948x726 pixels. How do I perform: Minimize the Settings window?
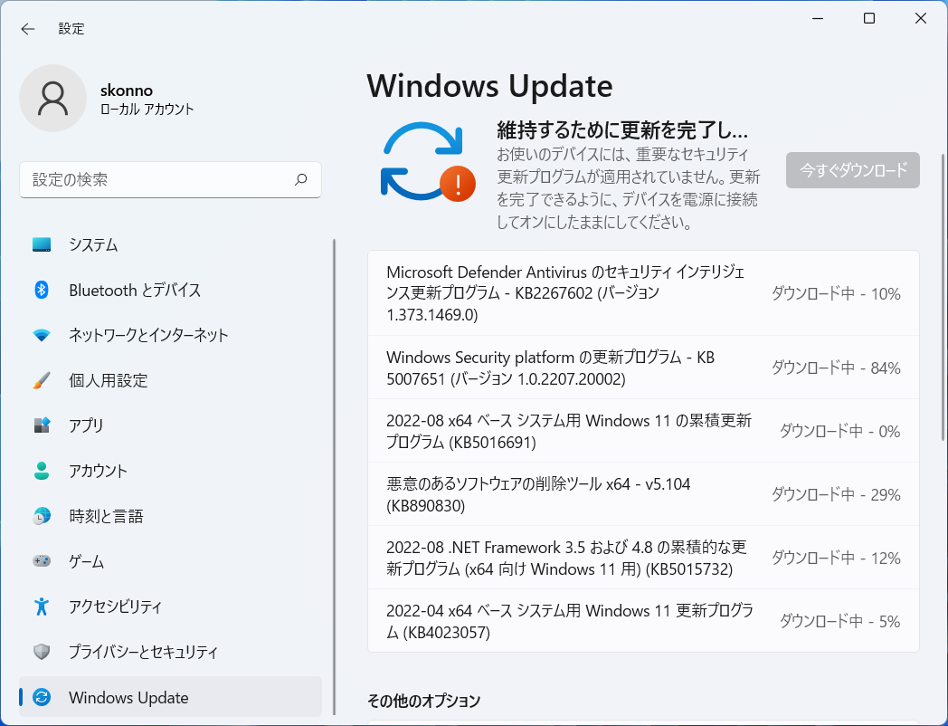[818, 19]
